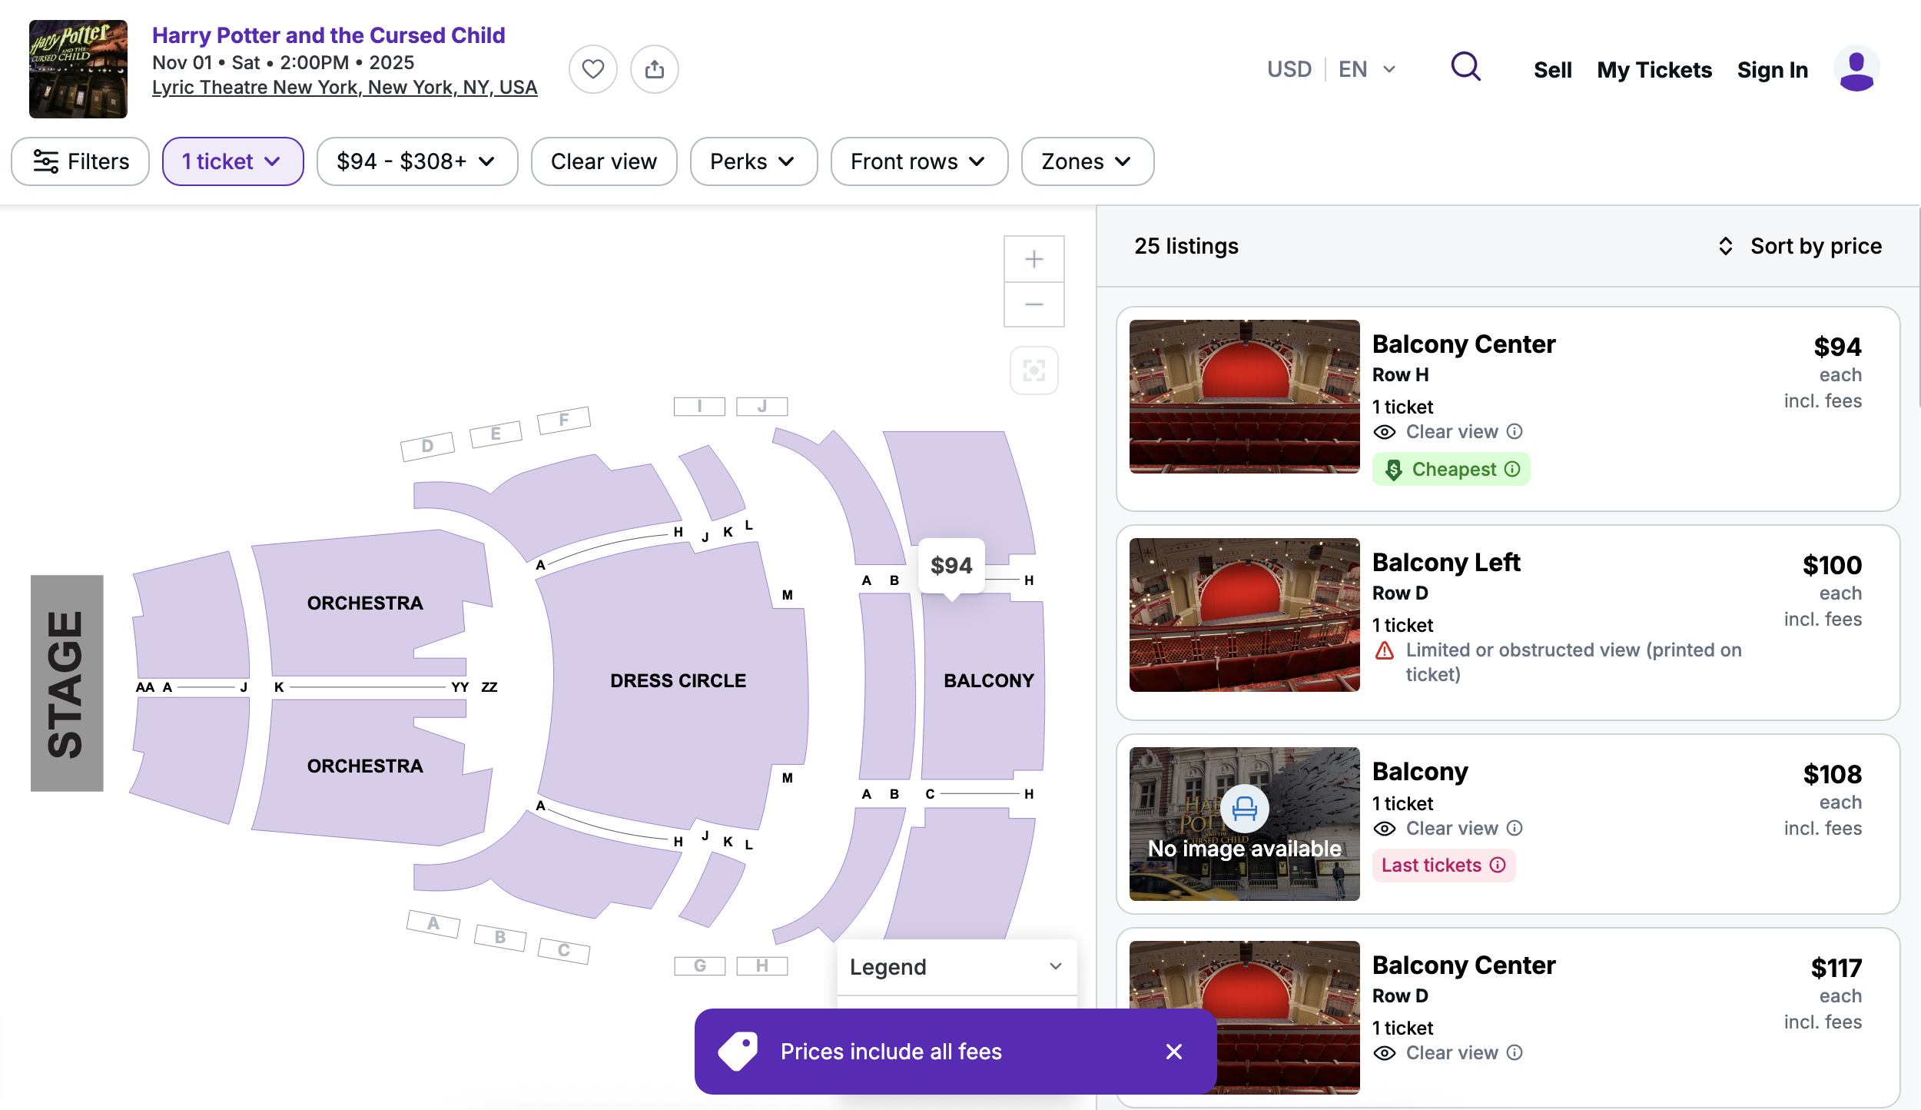The height and width of the screenshot is (1110, 1921).
Task: Open My Tickets
Action: point(1654,70)
